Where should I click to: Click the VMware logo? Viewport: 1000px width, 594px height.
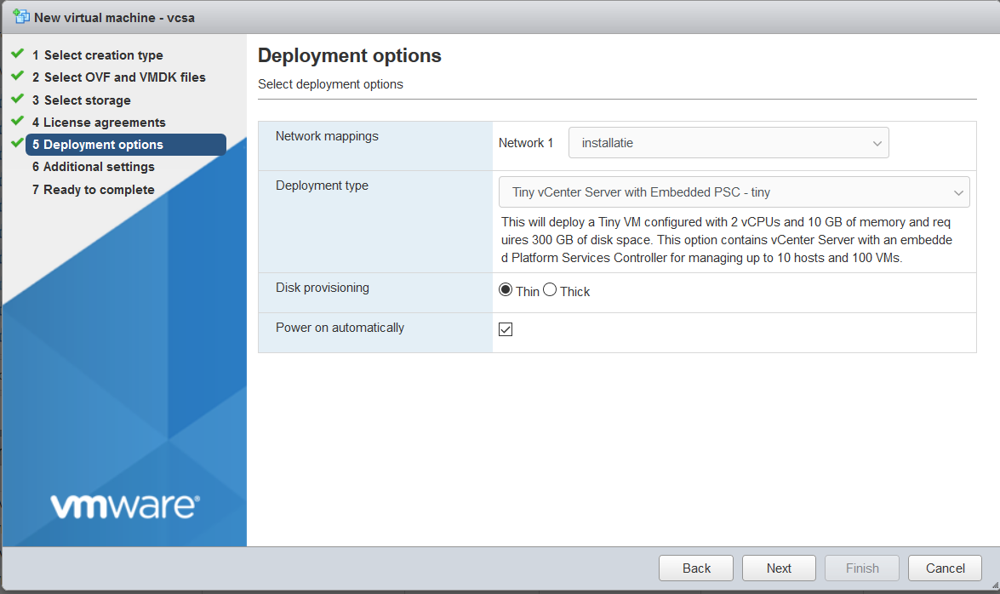[124, 505]
